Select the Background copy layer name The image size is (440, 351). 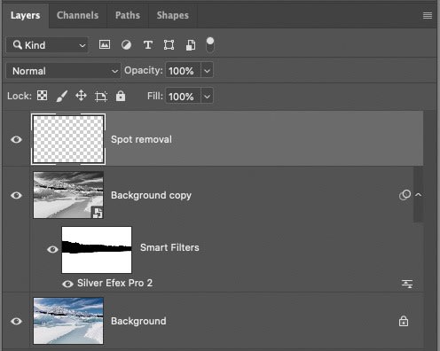(151, 195)
